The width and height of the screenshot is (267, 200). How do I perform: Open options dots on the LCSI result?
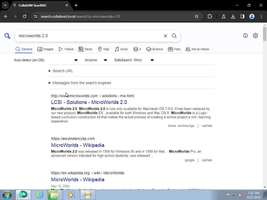(198, 126)
